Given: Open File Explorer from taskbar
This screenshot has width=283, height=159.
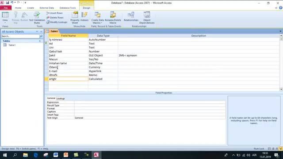Looking at the screenshot, I should pos(26,155).
